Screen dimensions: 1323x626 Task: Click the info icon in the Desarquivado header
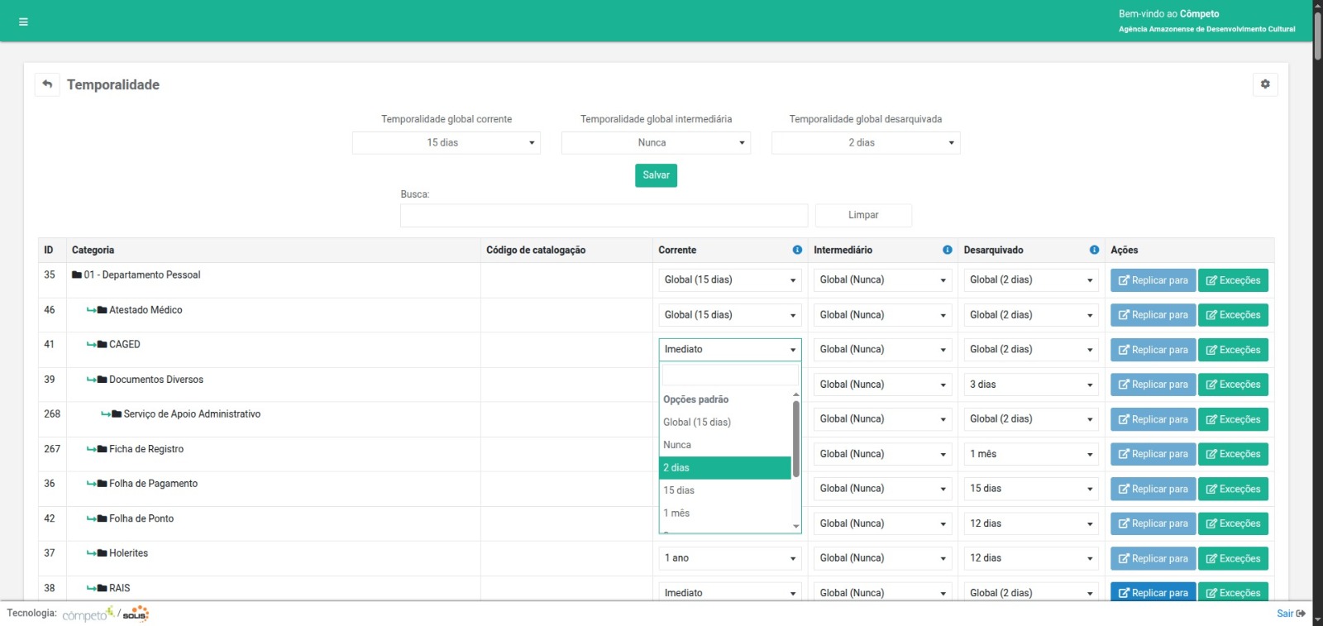1094,250
